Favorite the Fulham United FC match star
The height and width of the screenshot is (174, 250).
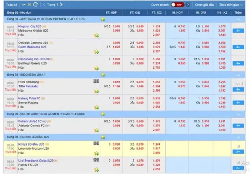pyautogui.click(x=96, y=130)
